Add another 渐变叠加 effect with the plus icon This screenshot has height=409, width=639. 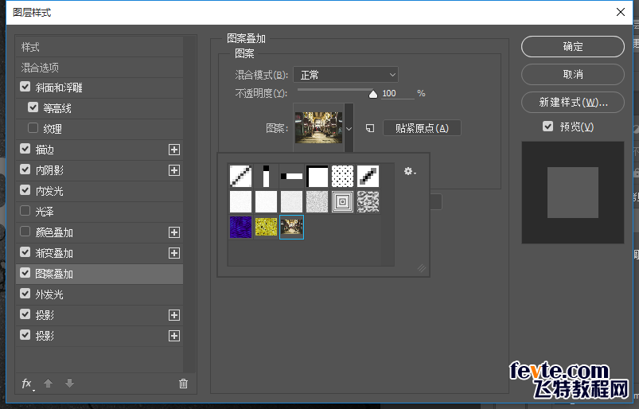point(174,253)
